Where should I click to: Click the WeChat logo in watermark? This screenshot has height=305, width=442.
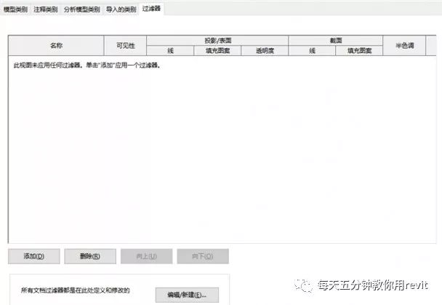[303, 285]
